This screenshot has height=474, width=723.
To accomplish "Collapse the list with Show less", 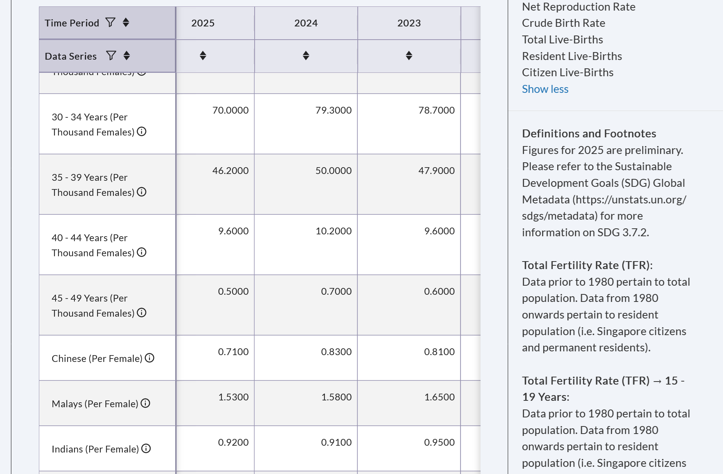I will 545,89.
